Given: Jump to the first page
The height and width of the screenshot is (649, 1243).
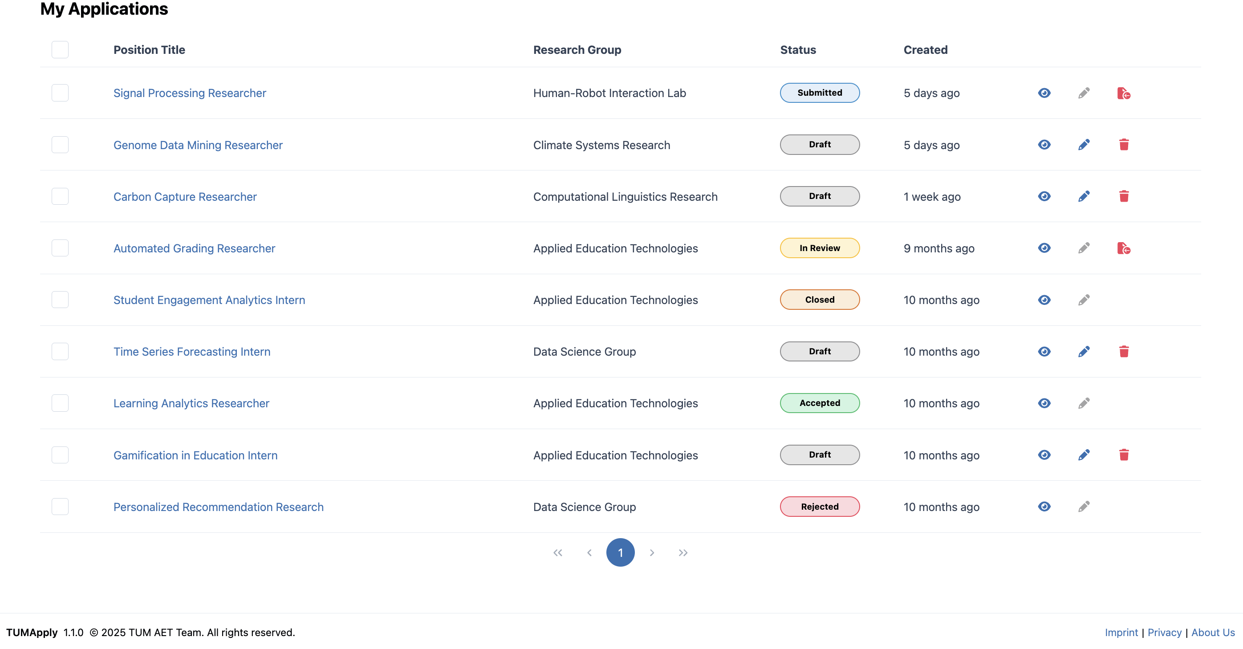Looking at the screenshot, I should [x=558, y=552].
